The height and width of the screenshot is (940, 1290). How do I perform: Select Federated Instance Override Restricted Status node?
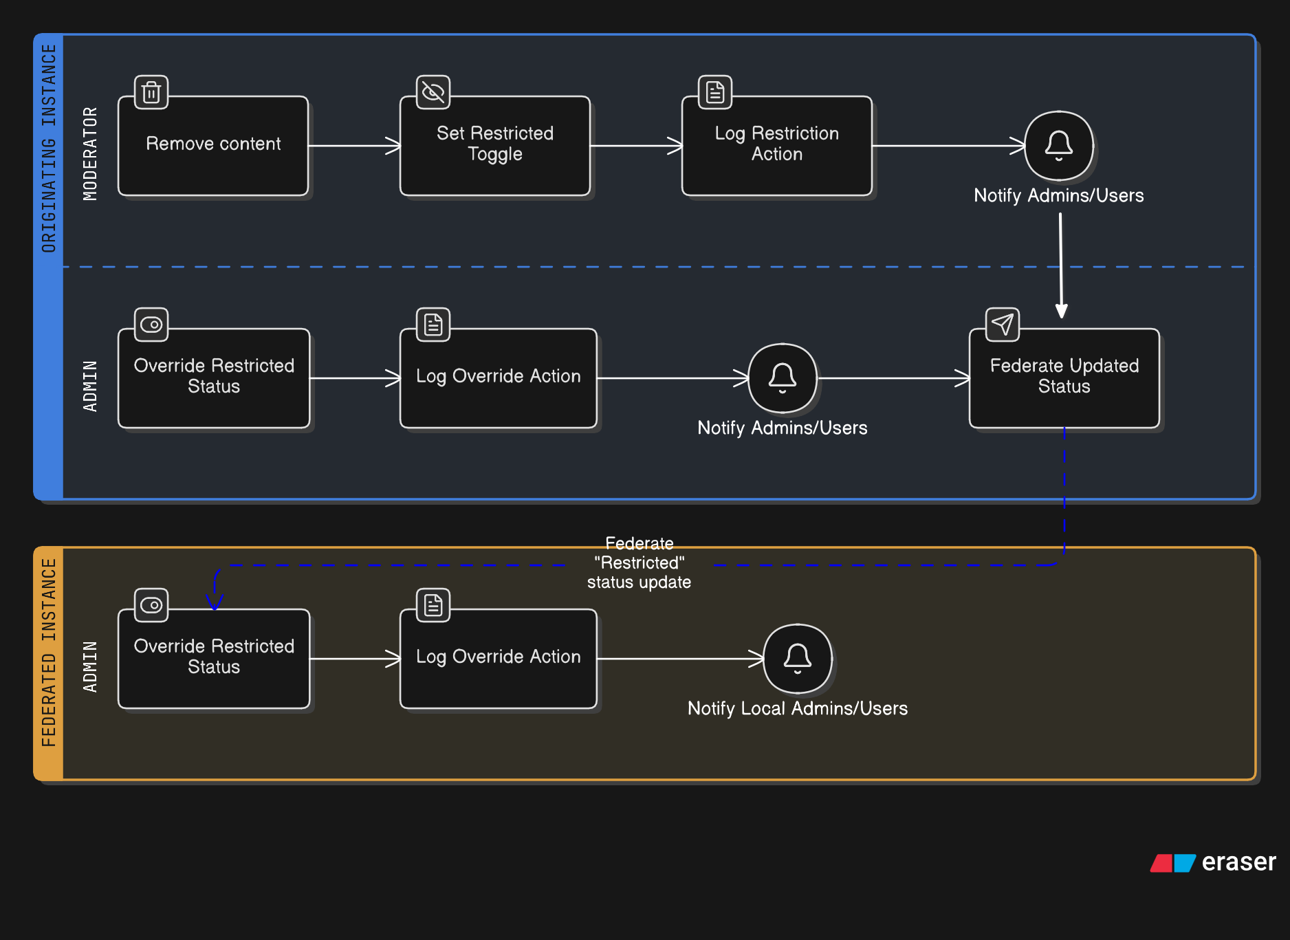point(214,659)
